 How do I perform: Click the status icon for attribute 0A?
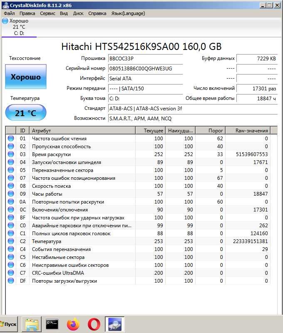coord(11,201)
